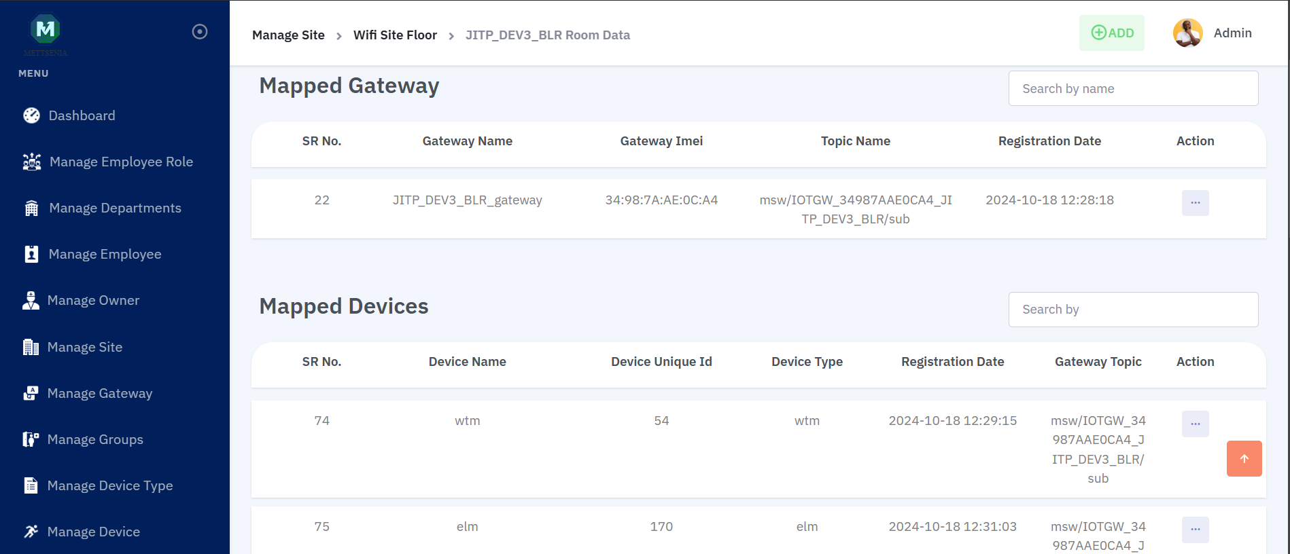
Task: Click the orange scroll-to-top arrow button
Action: (1244, 459)
